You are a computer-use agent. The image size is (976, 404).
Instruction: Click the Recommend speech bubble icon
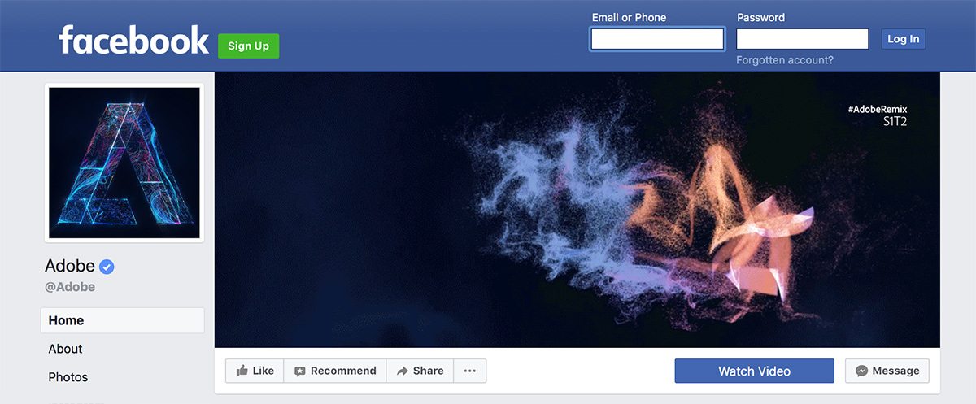tap(299, 371)
